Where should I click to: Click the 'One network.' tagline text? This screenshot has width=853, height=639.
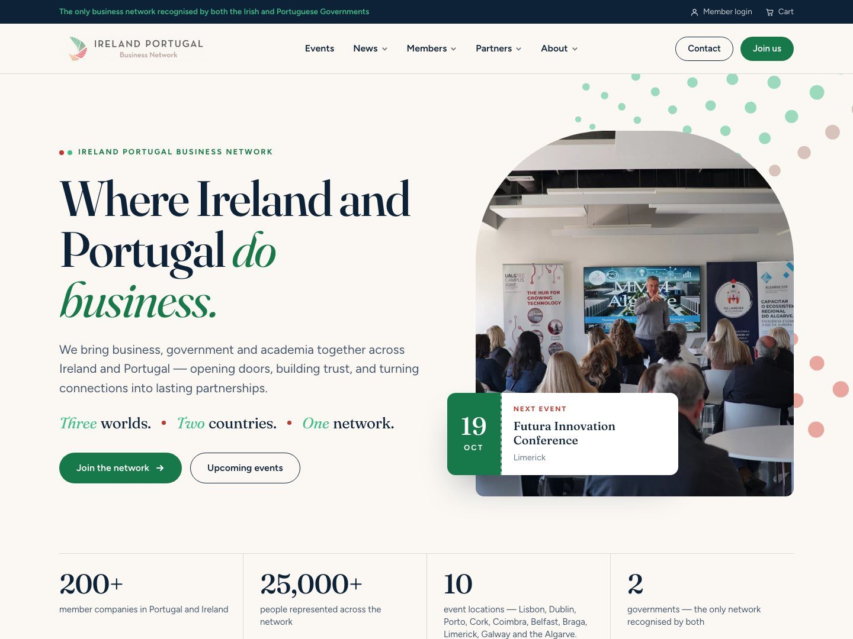point(348,424)
